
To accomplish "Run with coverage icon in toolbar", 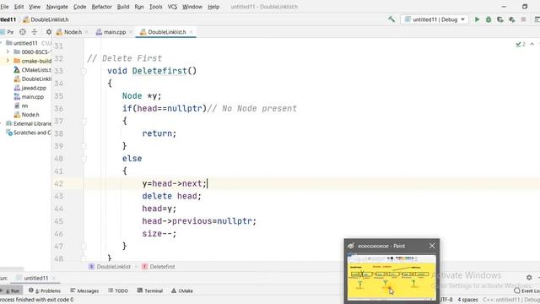I will tap(499, 19).
